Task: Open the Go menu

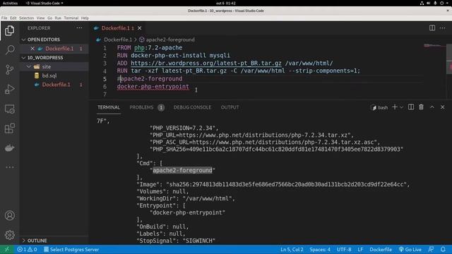Action: point(50,18)
